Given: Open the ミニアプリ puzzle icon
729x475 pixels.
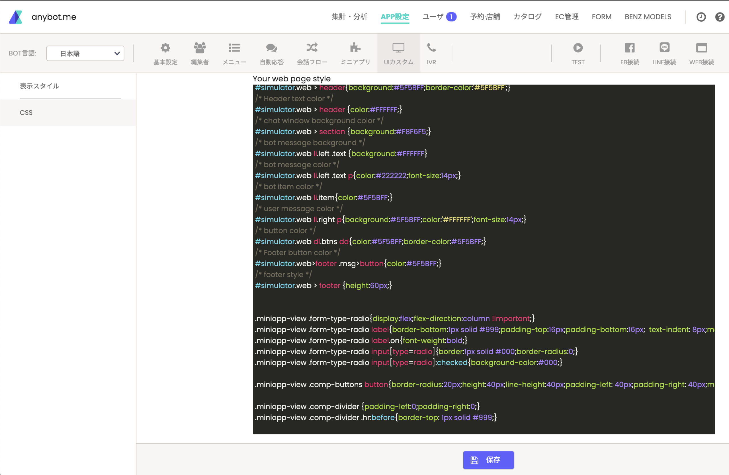Looking at the screenshot, I should (355, 48).
